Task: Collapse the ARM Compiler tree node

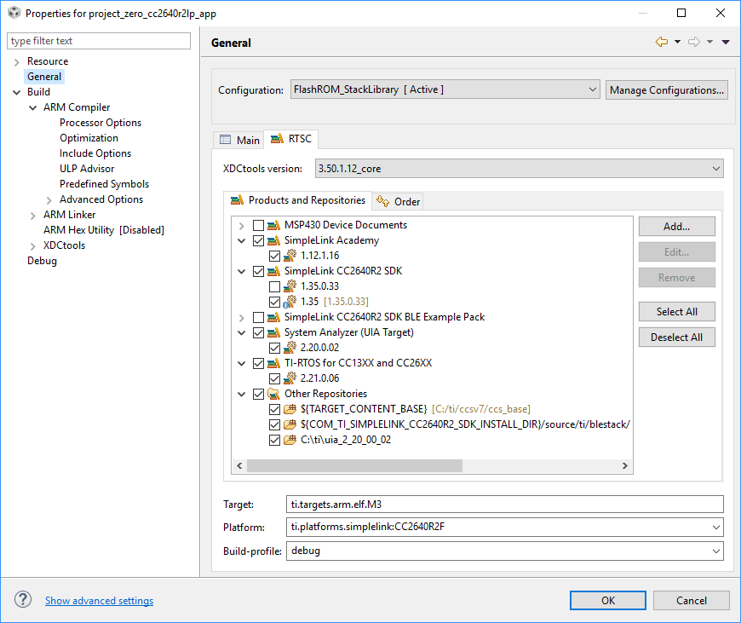Action: coord(33,107)
